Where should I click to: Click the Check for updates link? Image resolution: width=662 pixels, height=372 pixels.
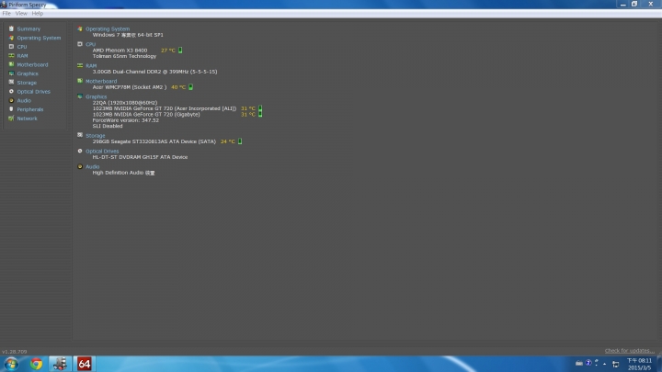click(x=629, y=351)
